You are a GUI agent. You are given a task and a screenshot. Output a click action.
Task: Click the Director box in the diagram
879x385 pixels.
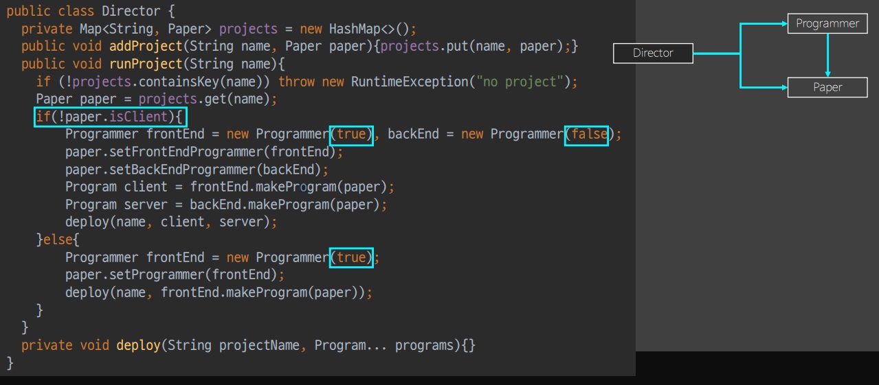click(x=653, y=53)
